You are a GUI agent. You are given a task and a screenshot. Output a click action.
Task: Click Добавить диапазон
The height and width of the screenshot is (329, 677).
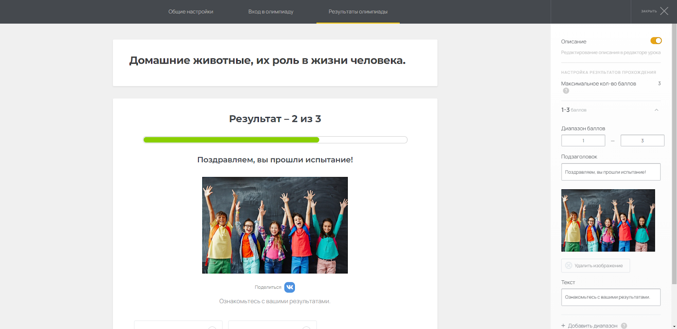pyautogui.click(x=592, y=326)
